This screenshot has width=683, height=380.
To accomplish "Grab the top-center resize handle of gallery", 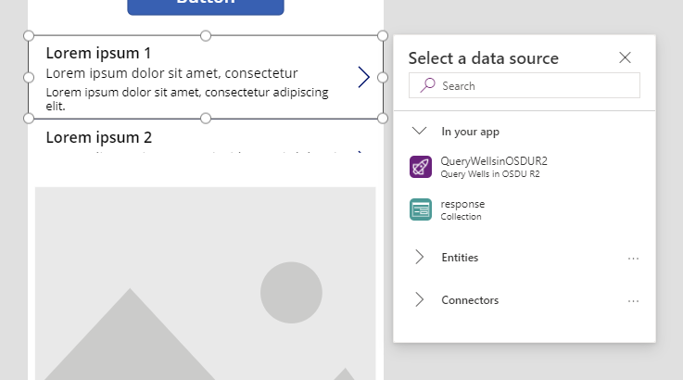I will tap(206, 36).
